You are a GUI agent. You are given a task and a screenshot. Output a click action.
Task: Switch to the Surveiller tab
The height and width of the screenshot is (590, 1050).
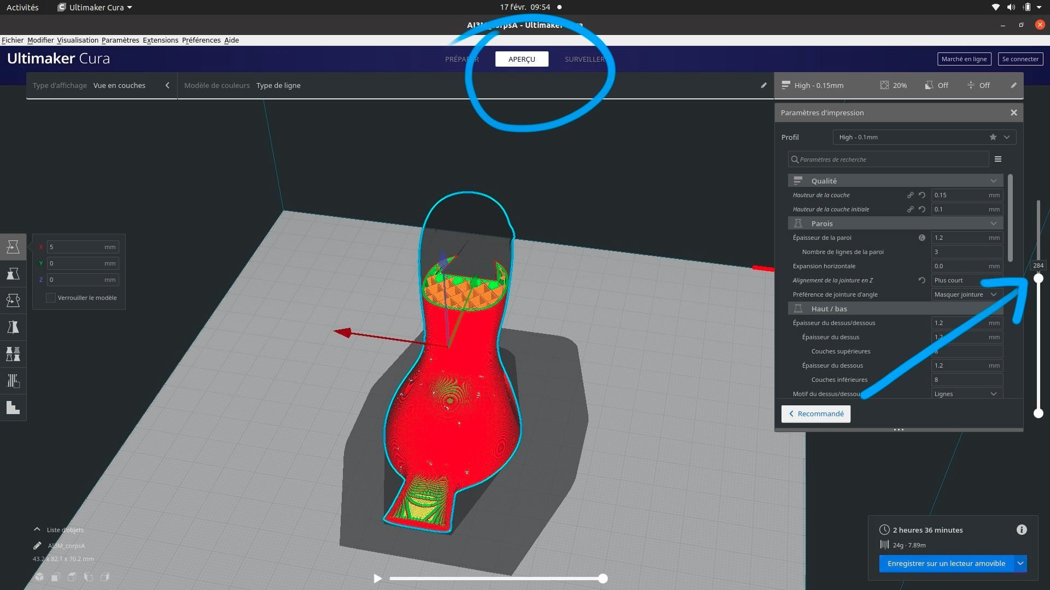tap(584, 59)
